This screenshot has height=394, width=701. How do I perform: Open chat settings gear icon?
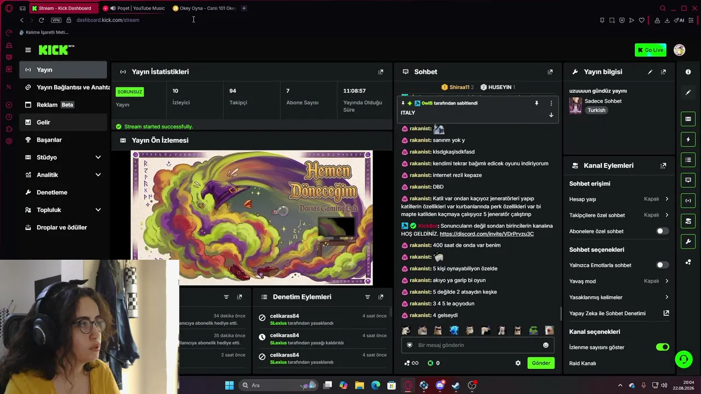[x=518, y=363]
